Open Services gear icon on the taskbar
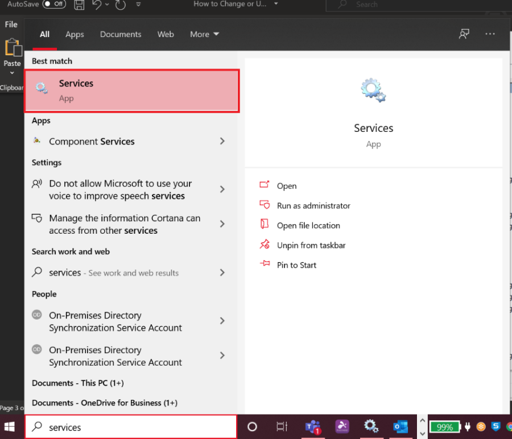The image size is (512, 439). 371,426
